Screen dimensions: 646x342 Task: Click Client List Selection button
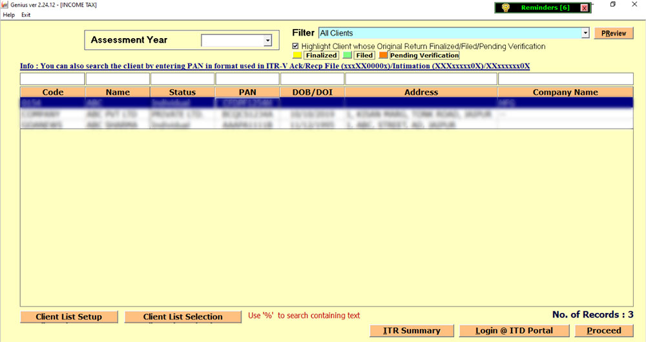point(183,317)
